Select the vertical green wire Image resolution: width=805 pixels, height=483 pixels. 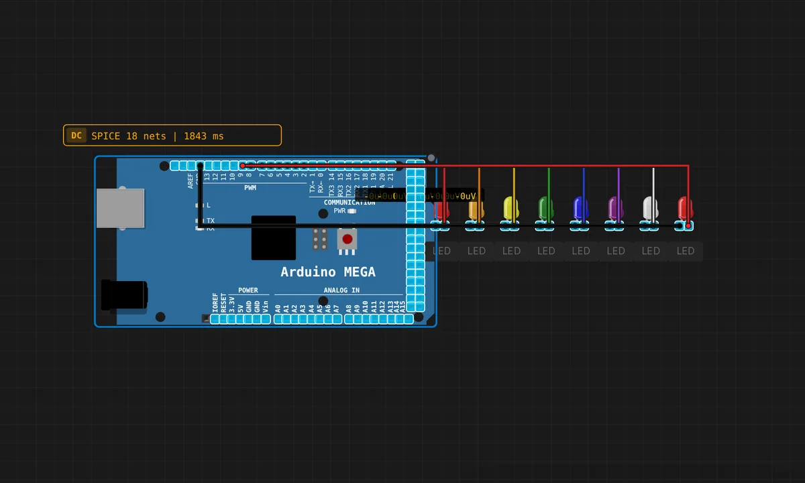tap(549, 184)
